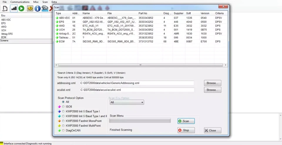Click the scan progress bar
This screenshot has height=145, width=282.
pos(140,121)
